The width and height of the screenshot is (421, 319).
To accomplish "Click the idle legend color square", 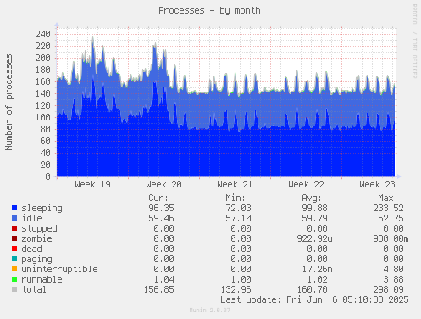I will point(14,218).
